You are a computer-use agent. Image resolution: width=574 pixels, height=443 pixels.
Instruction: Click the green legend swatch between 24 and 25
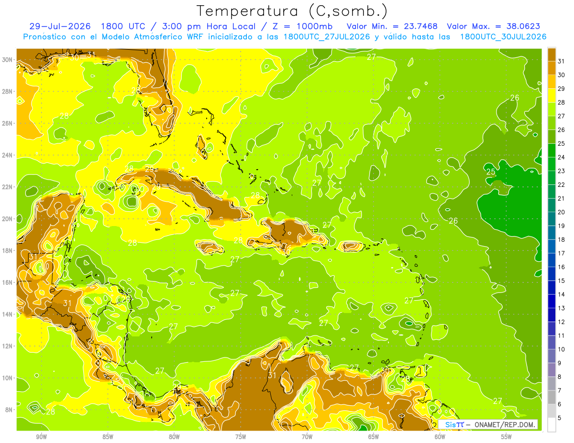(552, 150)
